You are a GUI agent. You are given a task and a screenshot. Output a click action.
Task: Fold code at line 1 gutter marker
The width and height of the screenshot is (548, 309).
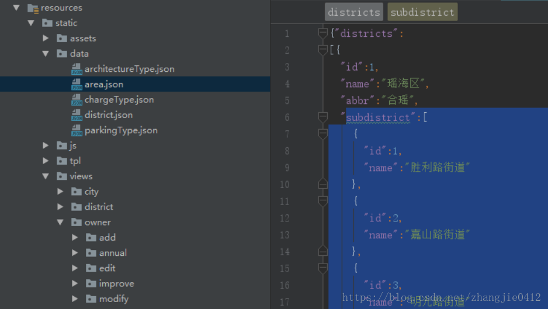tap(322, 33)
